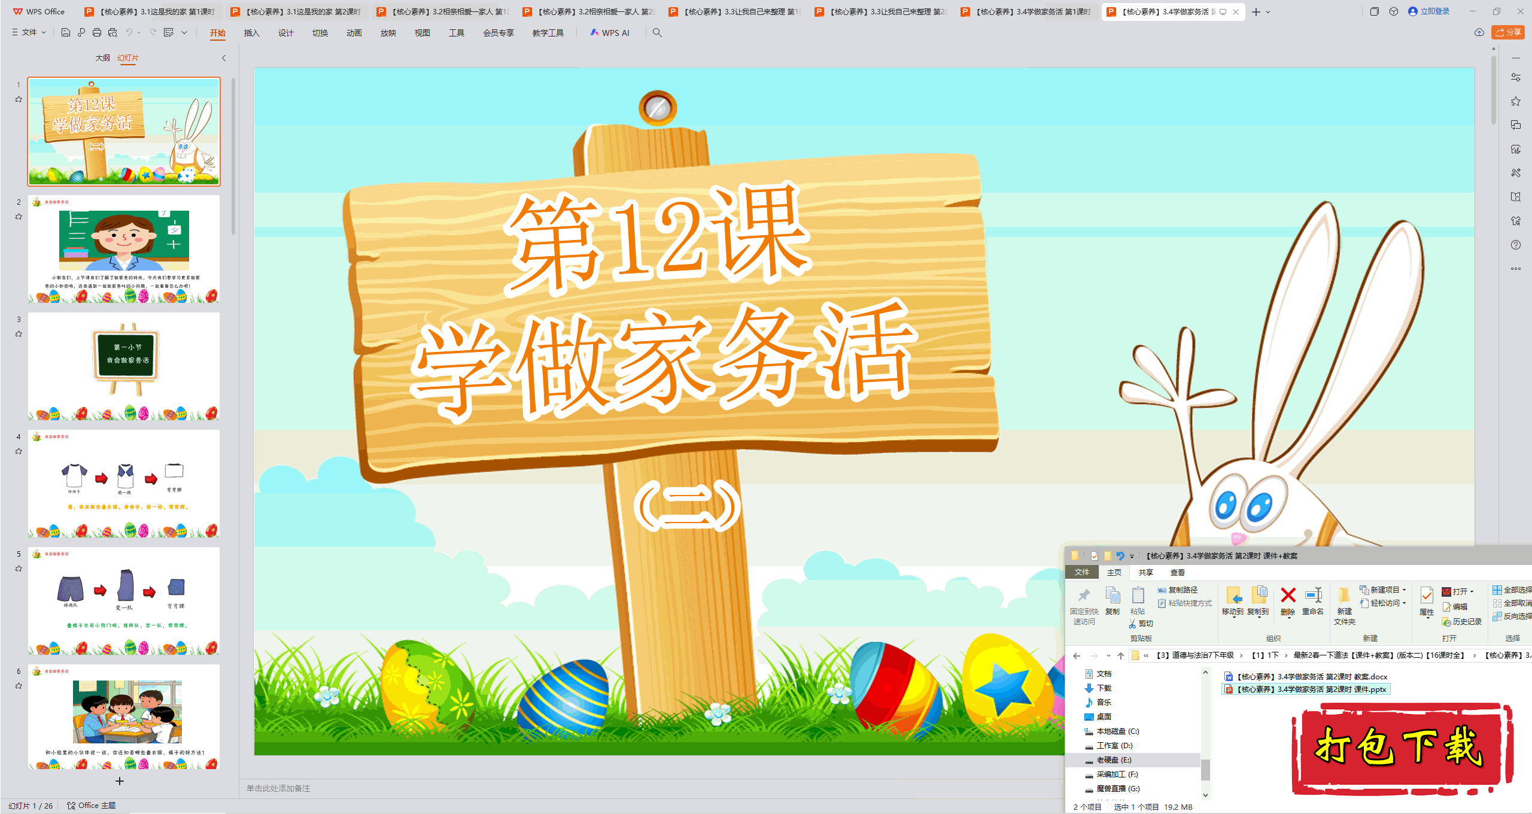Open the settings sliders icon in right sidebar
This screenshot has width=1532, height=814.
point(1516,77)
